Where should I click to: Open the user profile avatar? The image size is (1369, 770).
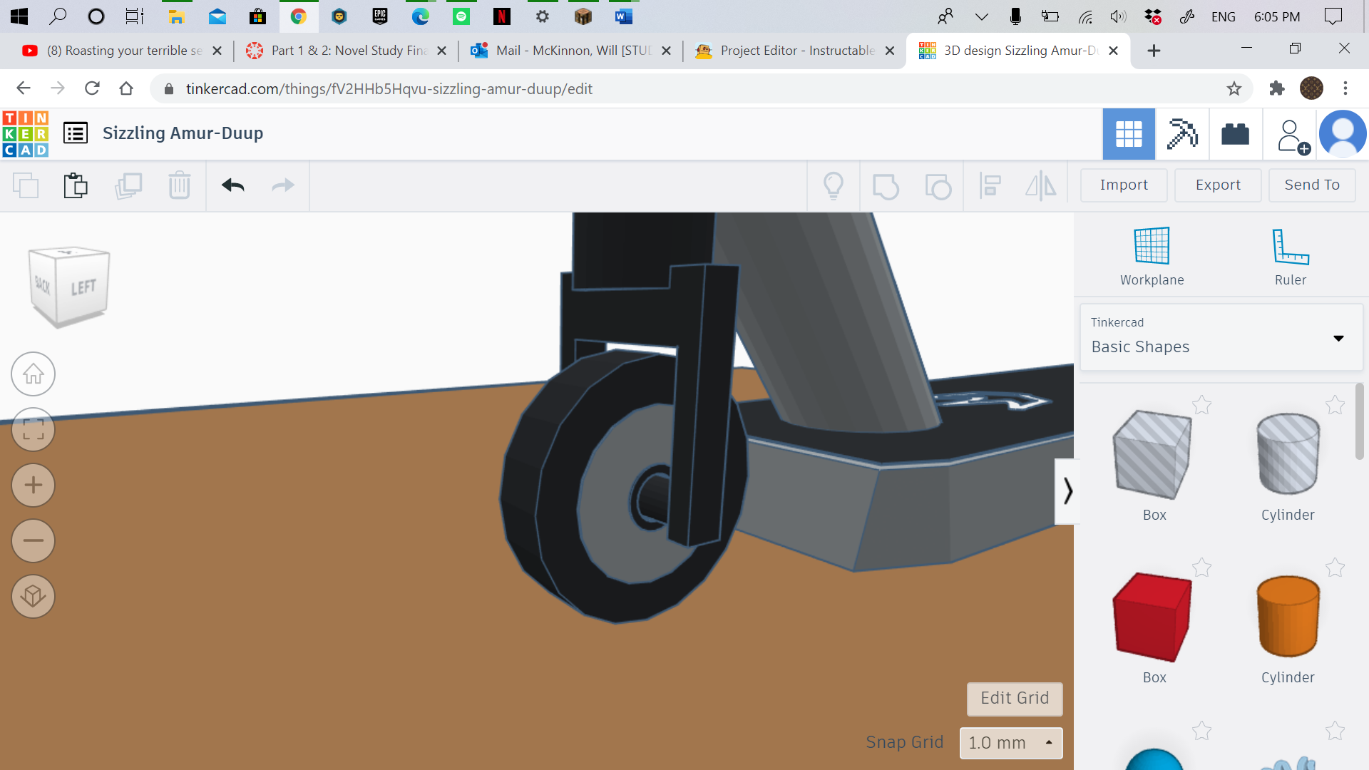pyautogui.click(x=1343, y=133)
